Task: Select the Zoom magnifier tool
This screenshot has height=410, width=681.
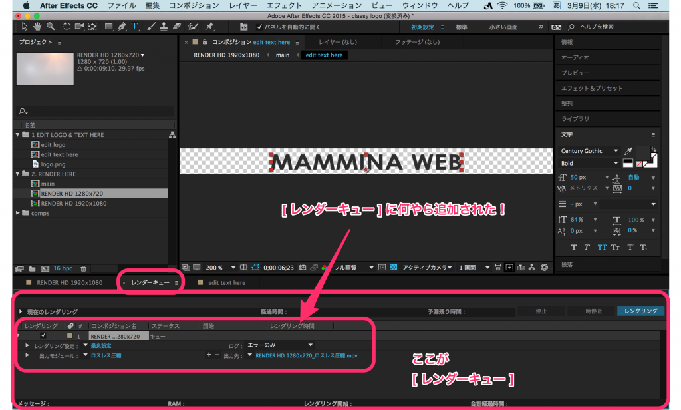Action: [x=51, y=27]
